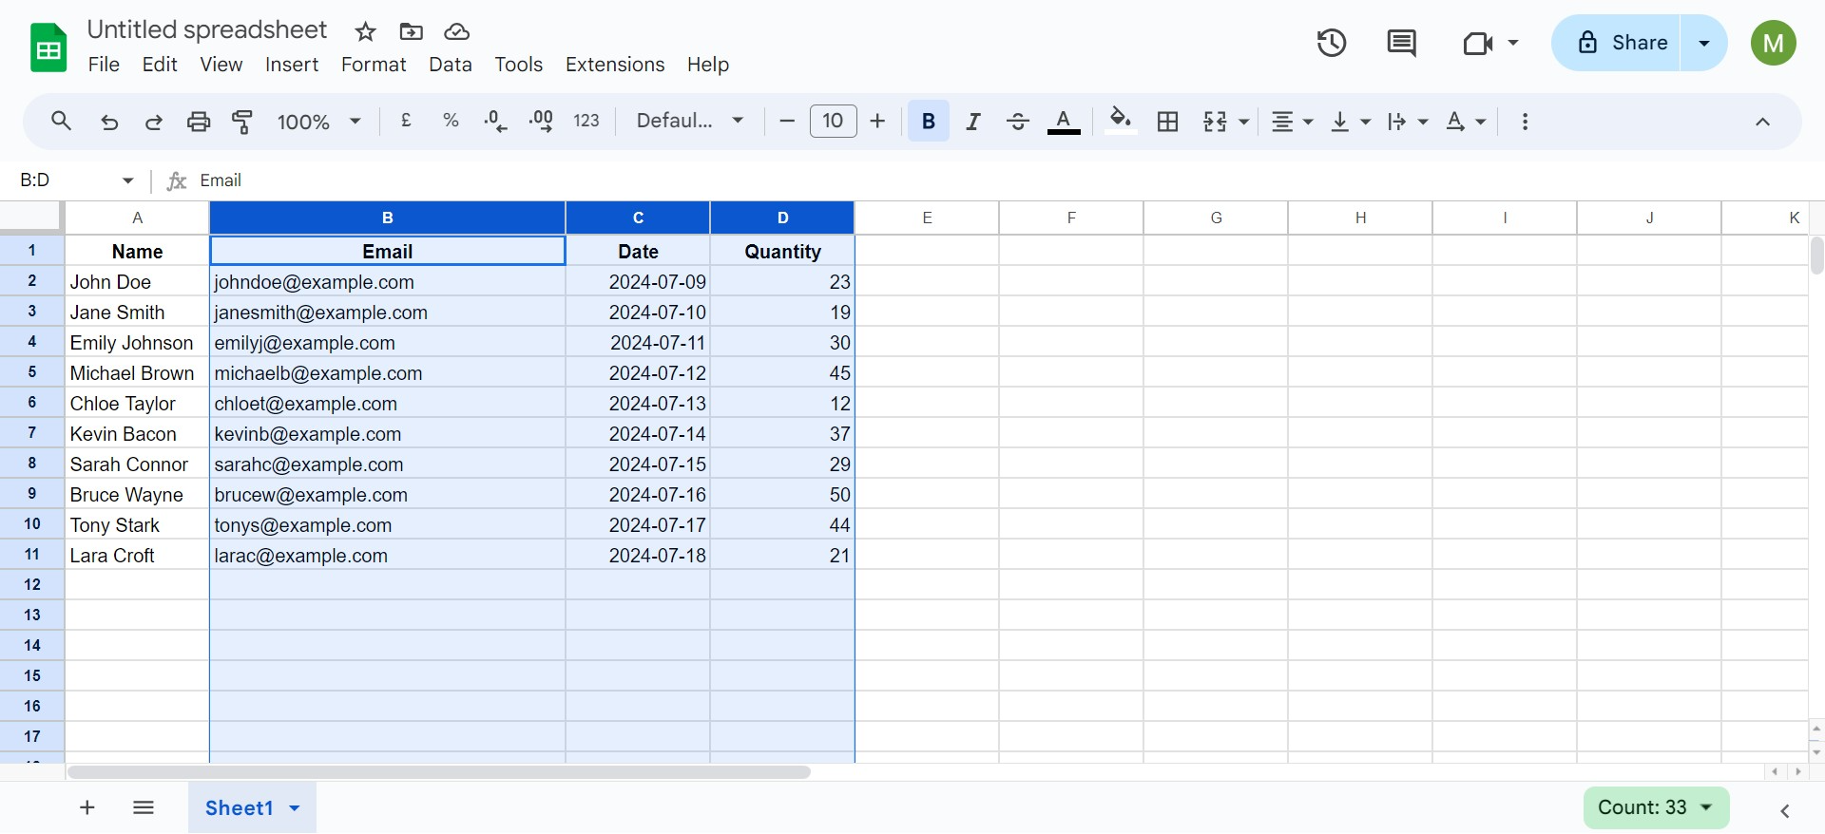Screen dimensions: 1825x834
Task: Open more toolbar options (three dots)
Action: 1525,122
